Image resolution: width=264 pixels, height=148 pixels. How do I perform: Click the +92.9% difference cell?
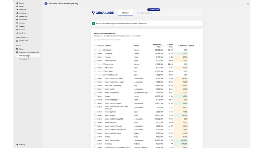point(181,115)
